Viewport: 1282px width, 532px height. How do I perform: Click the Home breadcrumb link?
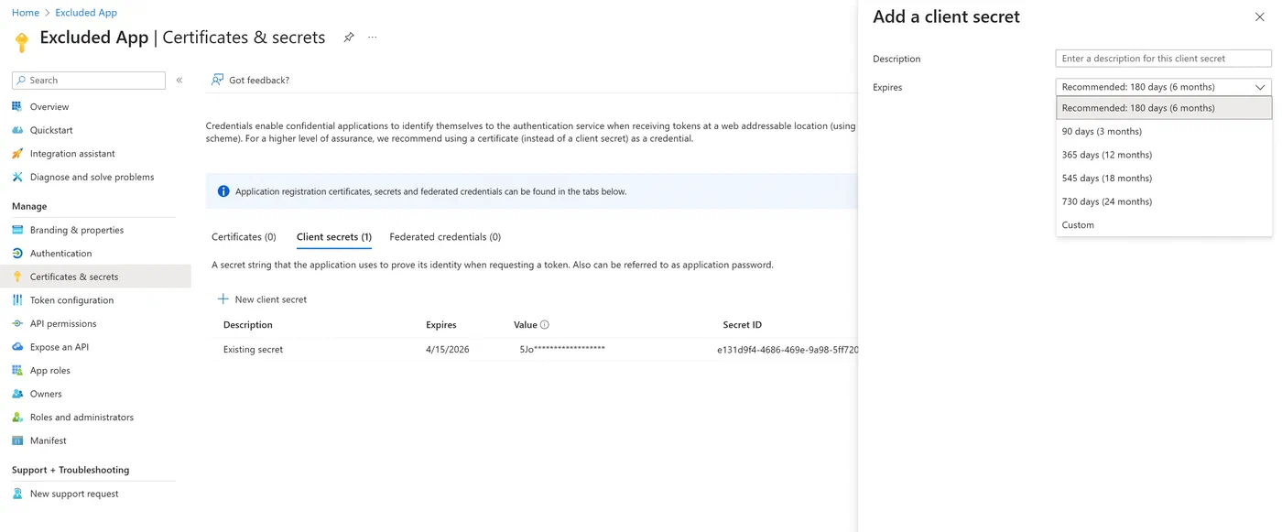pos(25,13)
